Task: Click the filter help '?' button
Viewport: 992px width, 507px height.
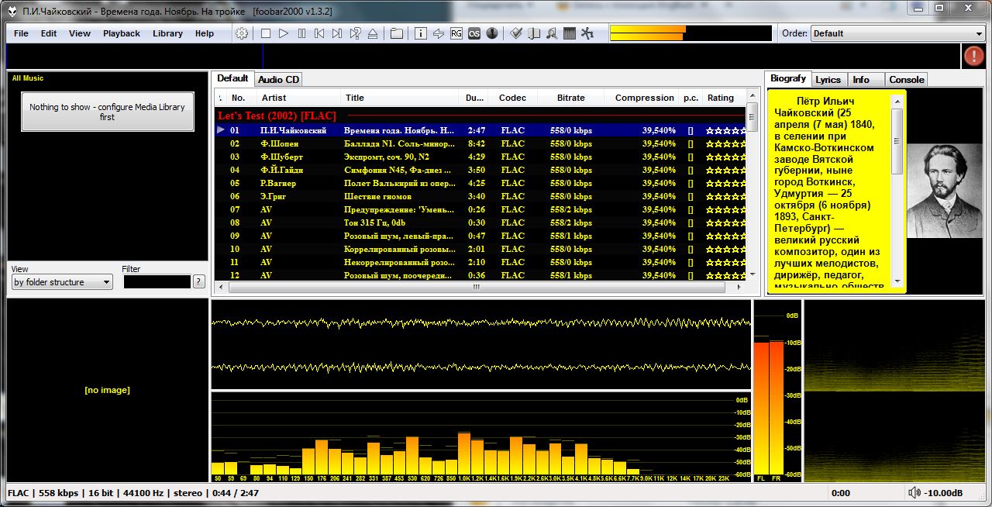Action: click(x=199, y=282)
